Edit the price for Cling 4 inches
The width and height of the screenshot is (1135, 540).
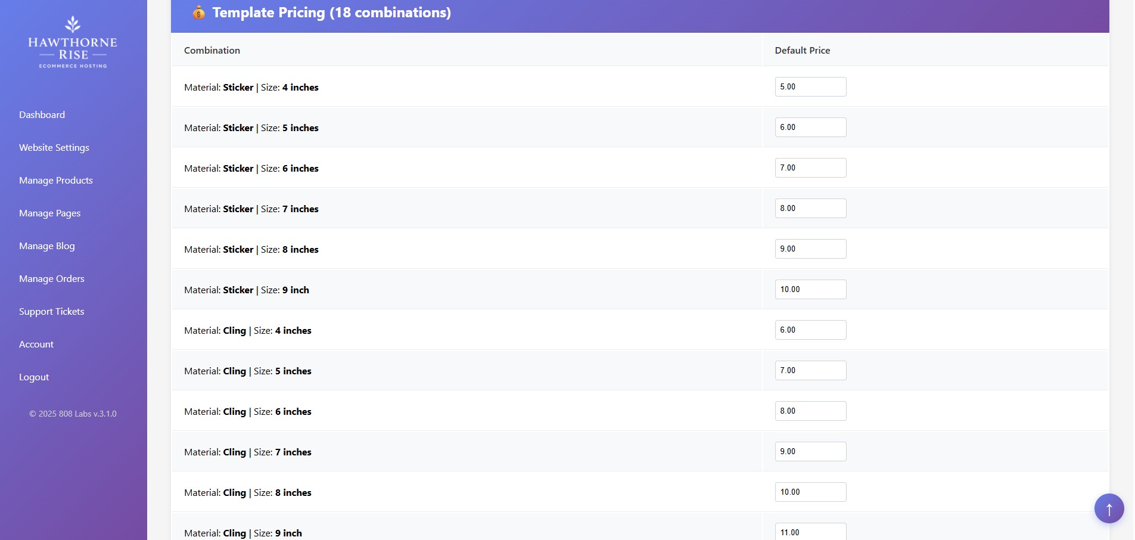coord(810,330)
